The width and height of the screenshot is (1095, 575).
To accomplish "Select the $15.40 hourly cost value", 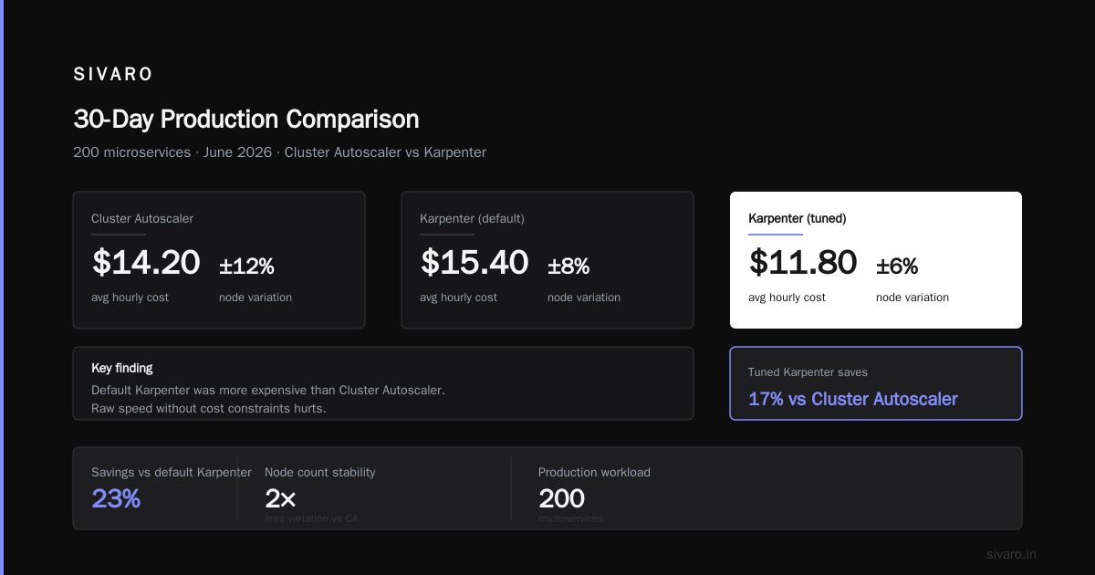I will (x=474, y=263).
